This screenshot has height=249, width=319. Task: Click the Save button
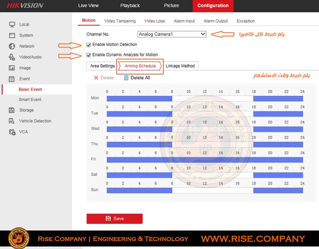(x=115, y=219)
